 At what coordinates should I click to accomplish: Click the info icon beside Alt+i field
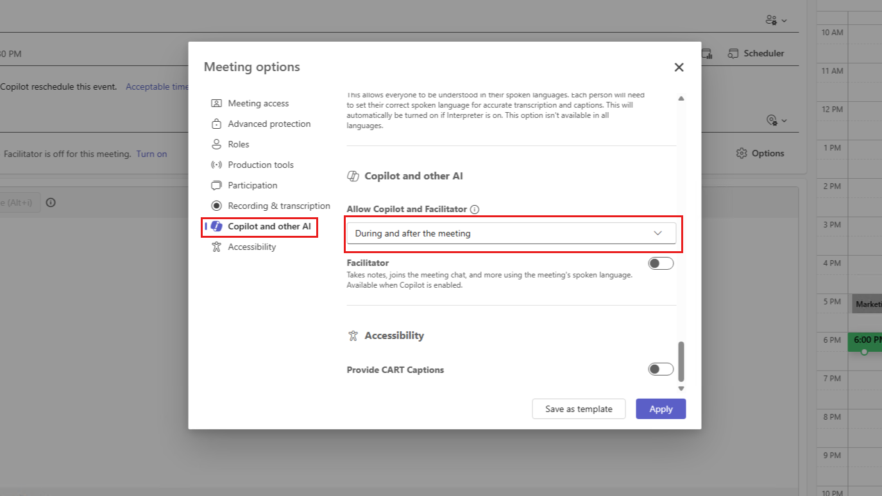(51, 203)
